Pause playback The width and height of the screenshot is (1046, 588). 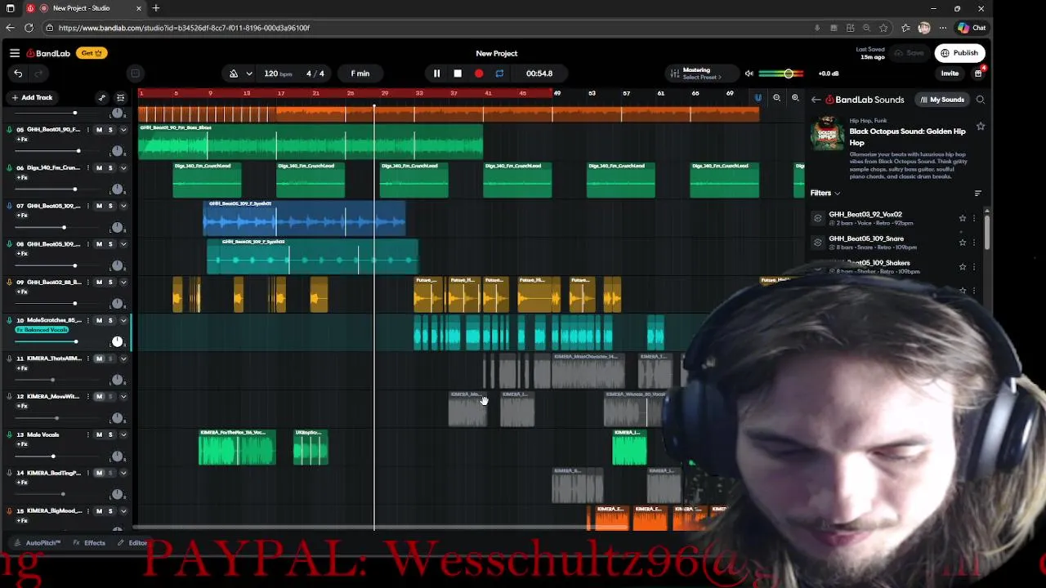click(436, 73)
